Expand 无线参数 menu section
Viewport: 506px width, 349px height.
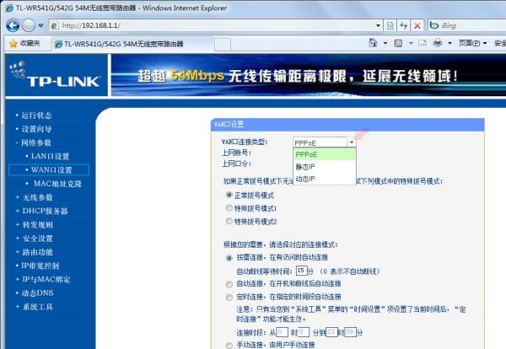37,197
